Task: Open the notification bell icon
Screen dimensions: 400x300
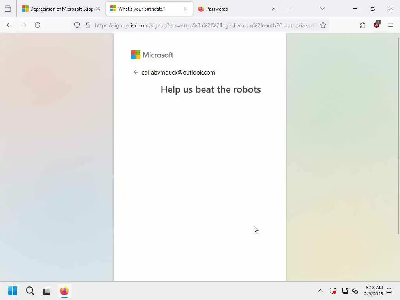Action: [x=389, y=291]
